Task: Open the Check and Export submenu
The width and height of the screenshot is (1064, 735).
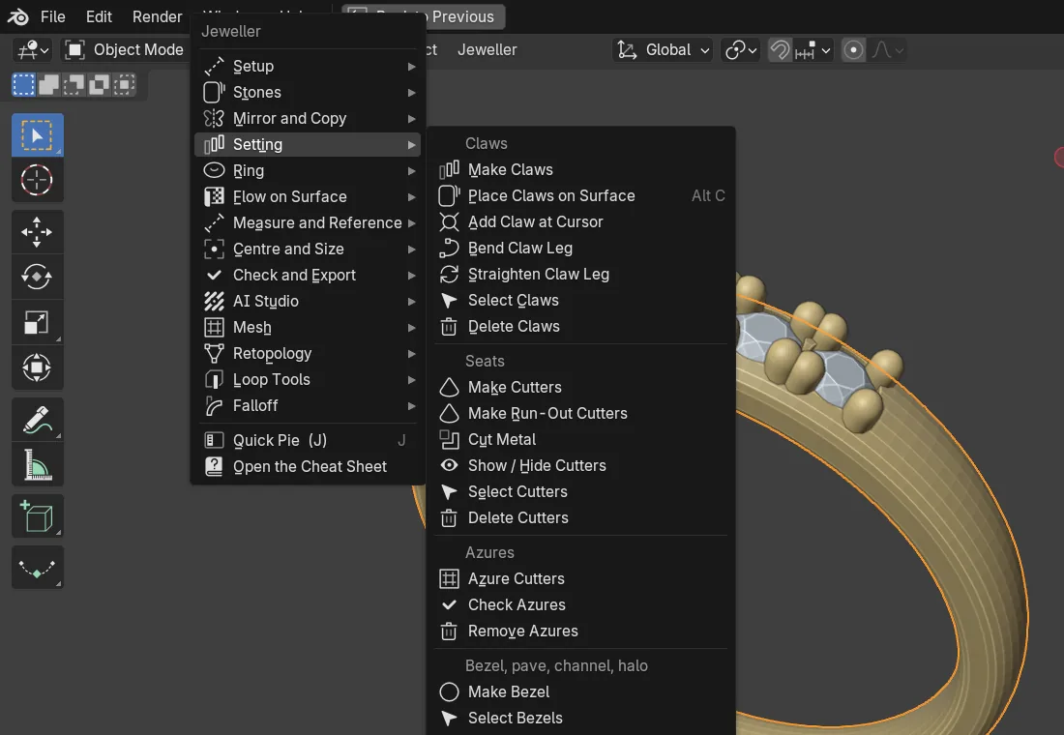Action: point(308,275)
